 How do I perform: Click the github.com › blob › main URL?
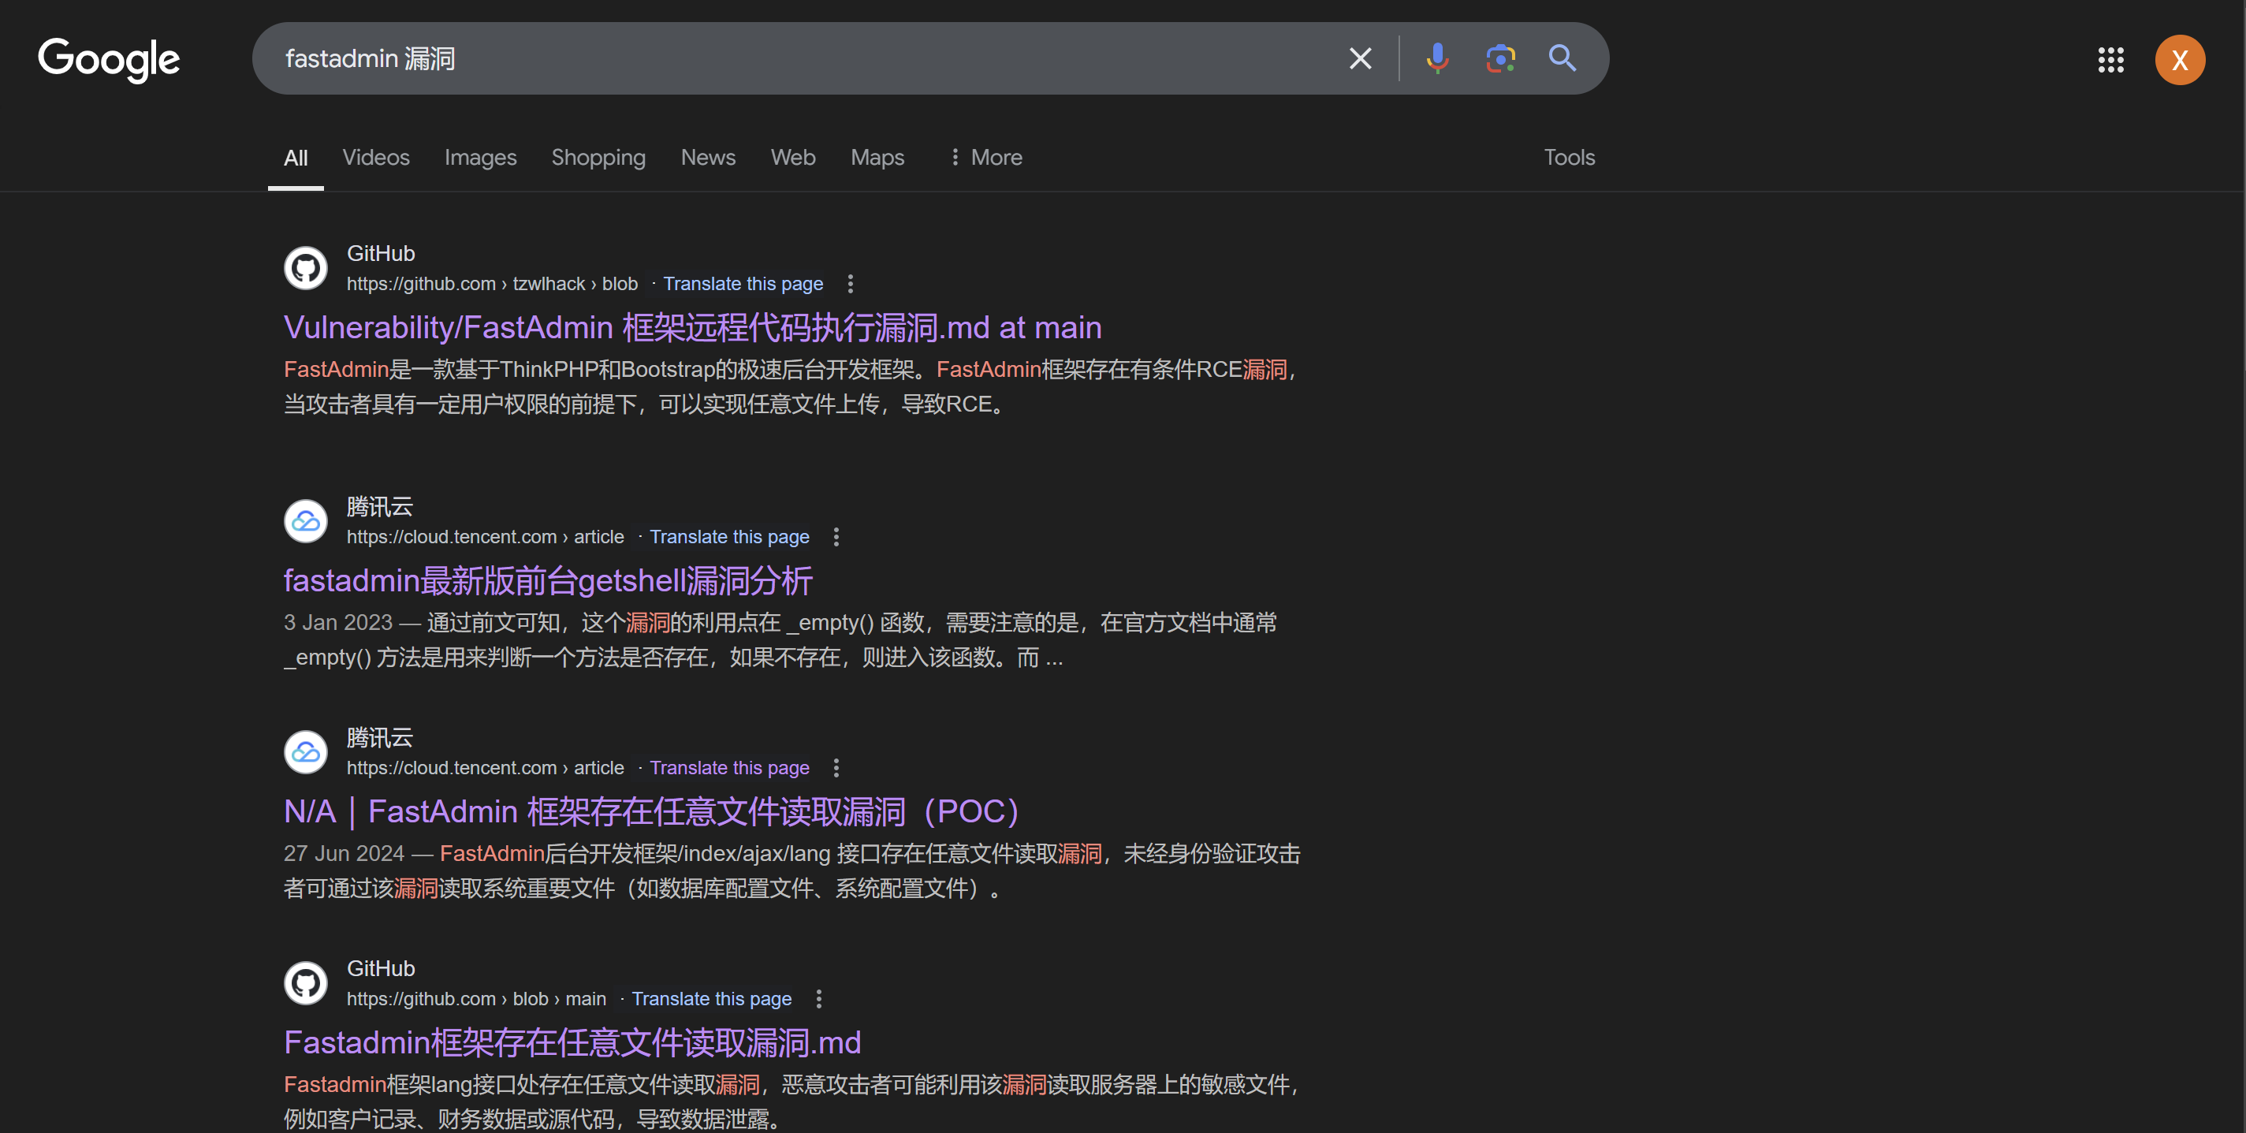[x=477, y=999]
